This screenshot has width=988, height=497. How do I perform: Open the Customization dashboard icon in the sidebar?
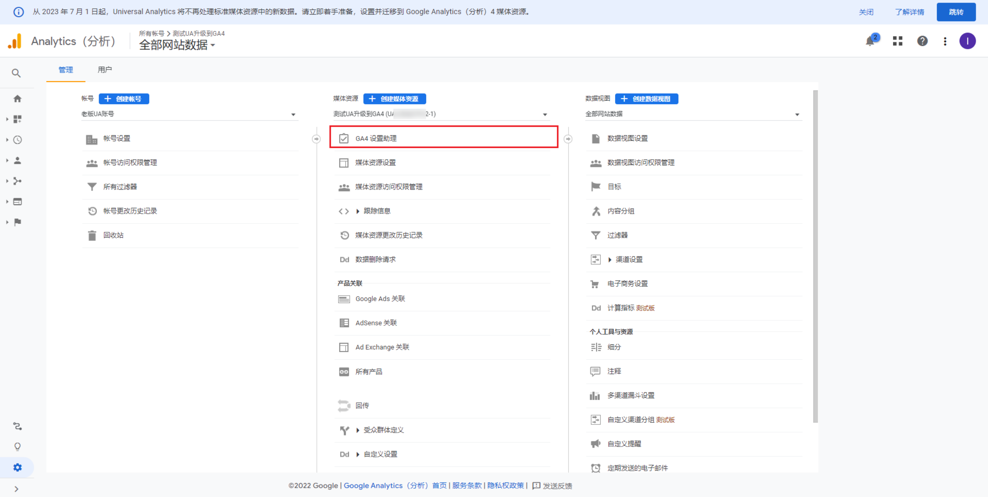tap(17, 119)
